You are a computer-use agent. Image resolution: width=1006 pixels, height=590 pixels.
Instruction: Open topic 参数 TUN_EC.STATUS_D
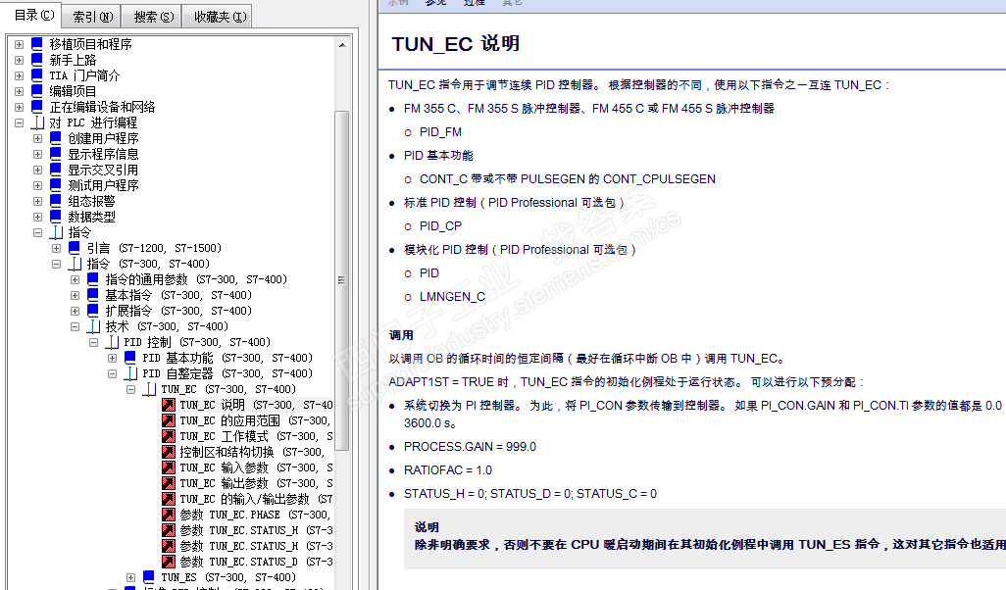click(256, 562)
